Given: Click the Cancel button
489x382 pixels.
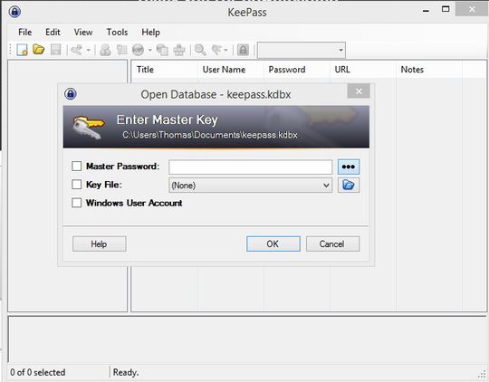Looking at the screenshot, I should click(x=332, y=244).
